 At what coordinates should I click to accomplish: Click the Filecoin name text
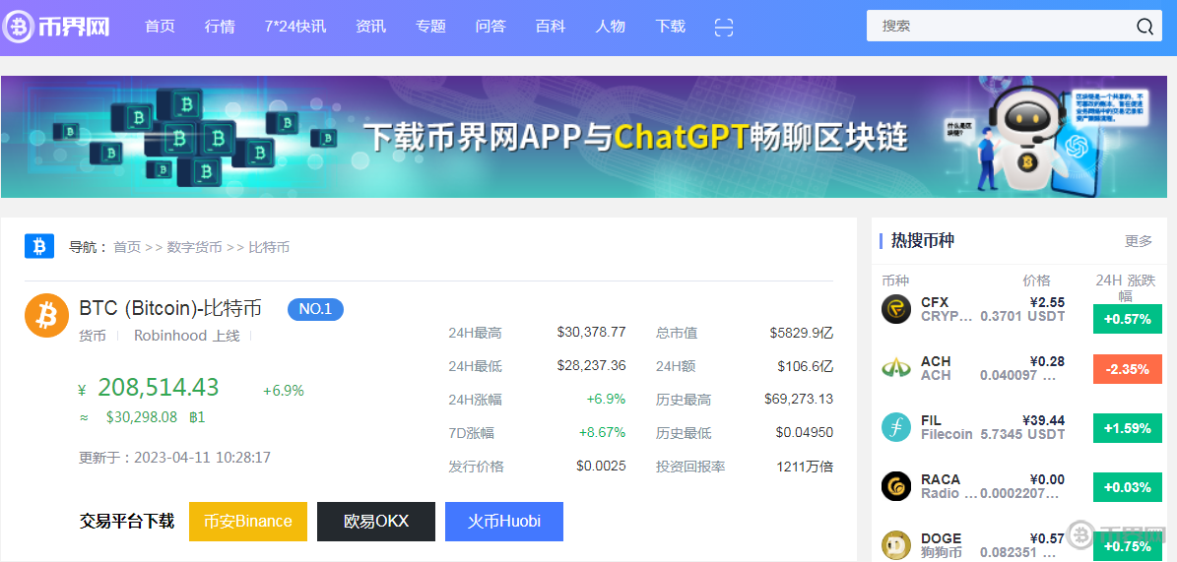click(x=947, y=434)
